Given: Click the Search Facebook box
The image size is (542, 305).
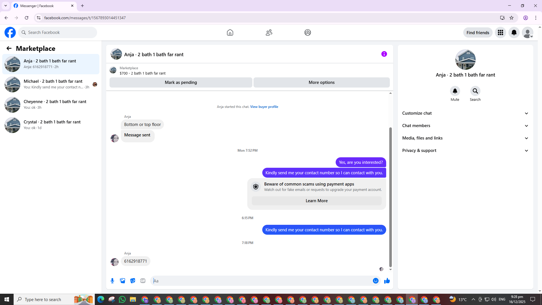Looking at the screenshot, I should (x=58, y=32).
